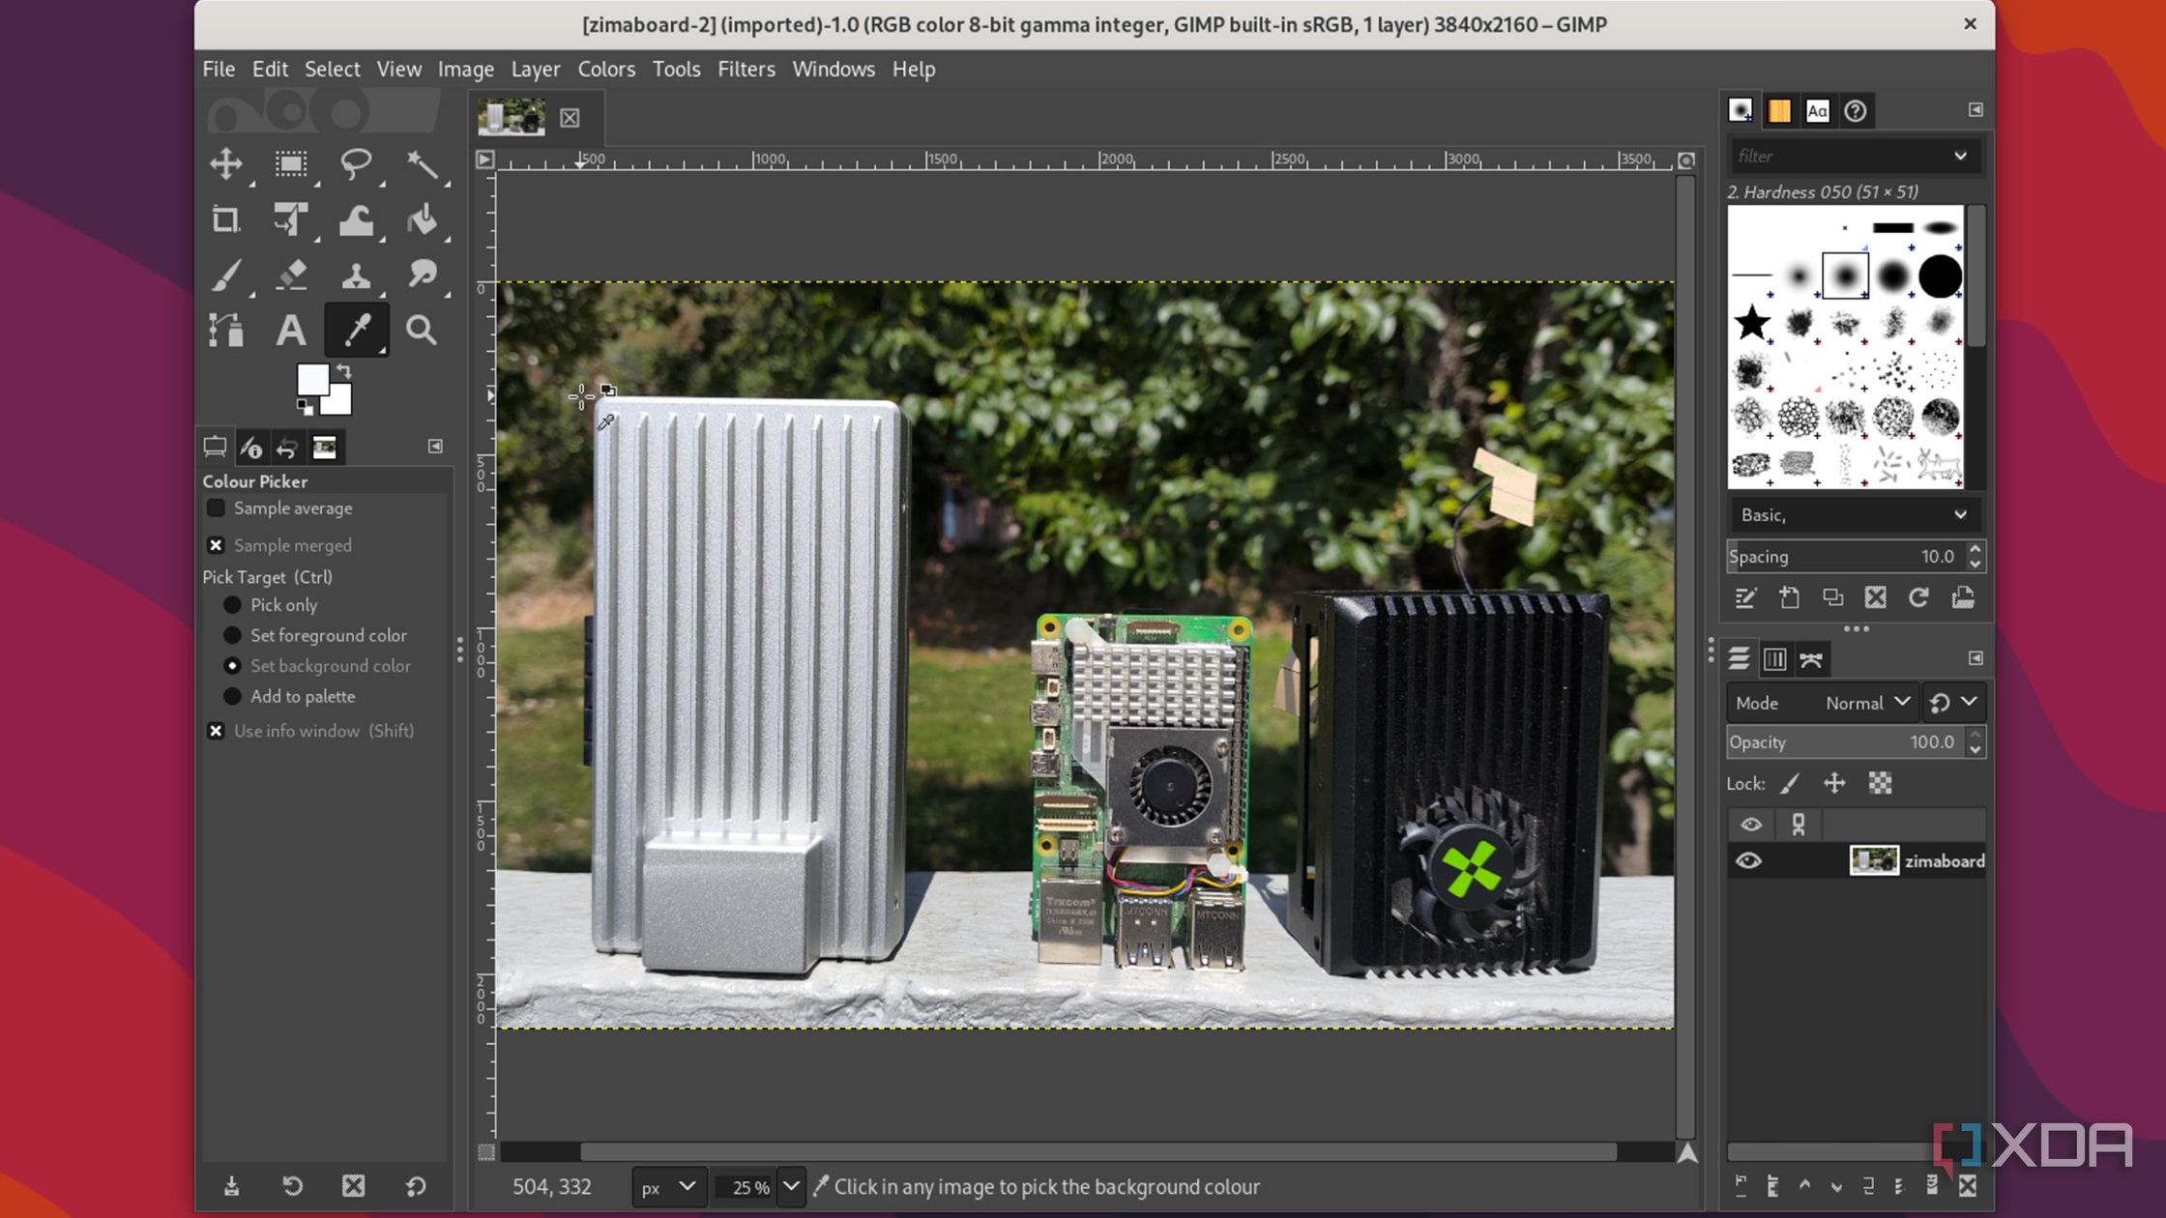This screenshot has width=2166, height=1218.
Task: Open the Layer menu
Action: tap(536, 69)
